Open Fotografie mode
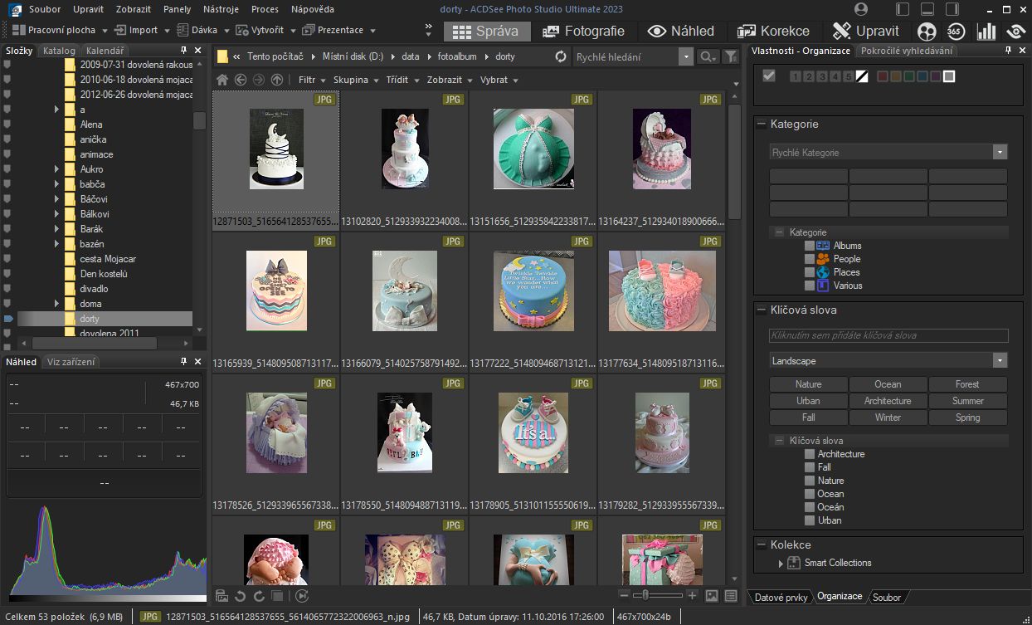This screenshot has height=625, width=1032. 583,31
